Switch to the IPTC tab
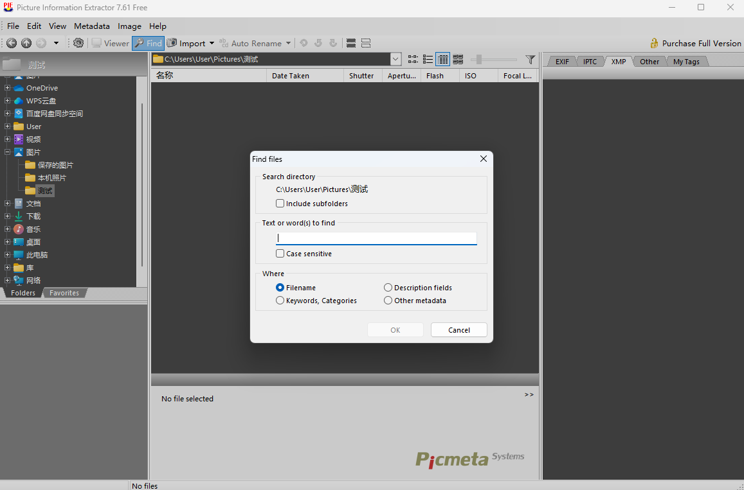 pos(590,62)
